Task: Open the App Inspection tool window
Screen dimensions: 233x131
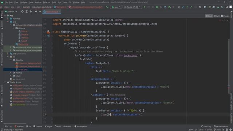Action: [x=81, y=126]
